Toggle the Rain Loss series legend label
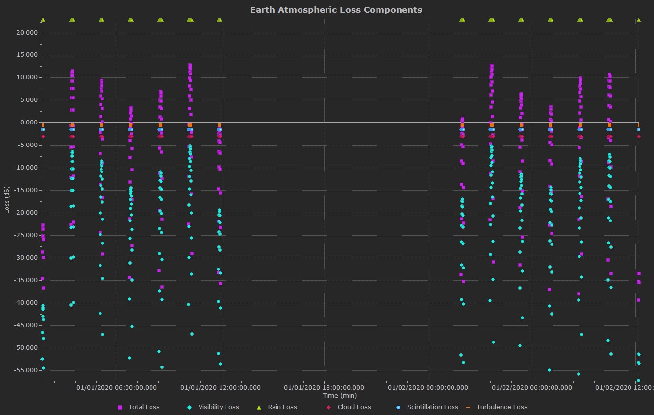 point(282,407)
